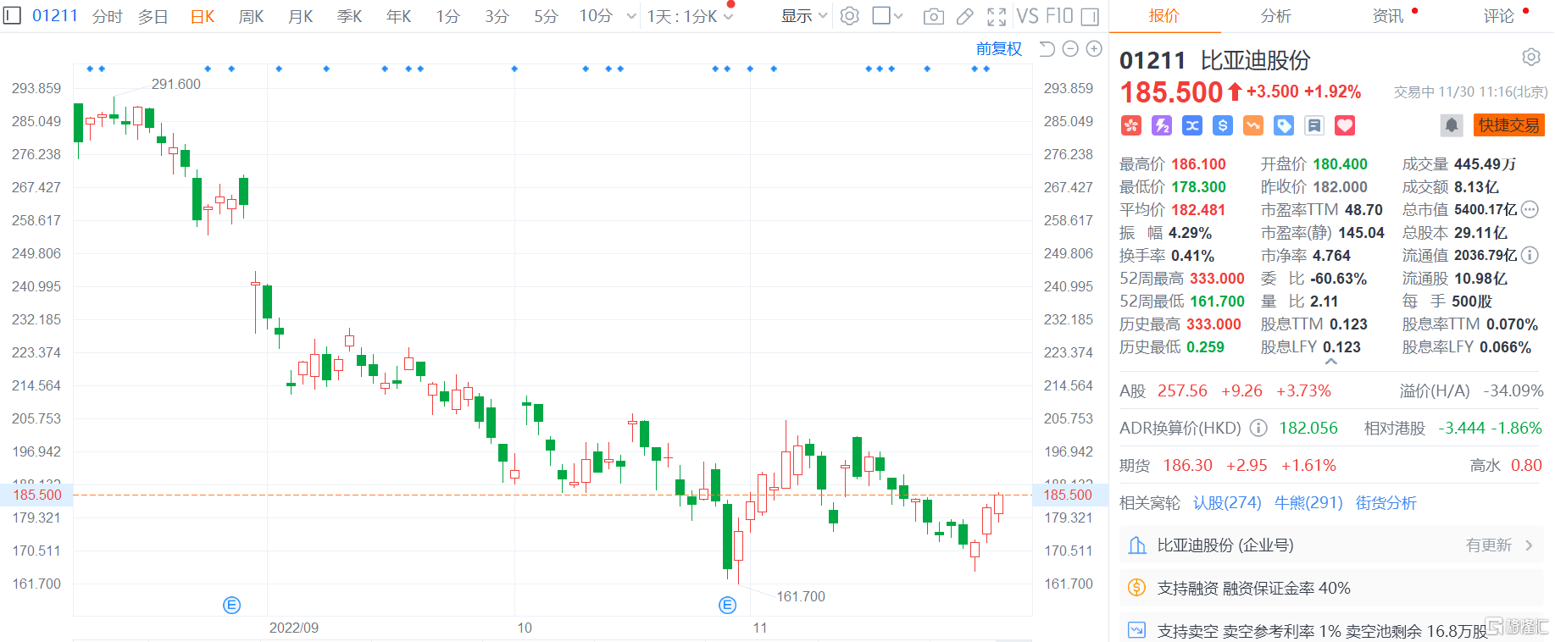The height and width of the screenshot is (642, 1555).
Task: Click the 快捷交易 quick trade button
Action: (1509, 125)
